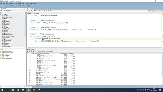Click the Save All toolbar icon

[7, 6]
